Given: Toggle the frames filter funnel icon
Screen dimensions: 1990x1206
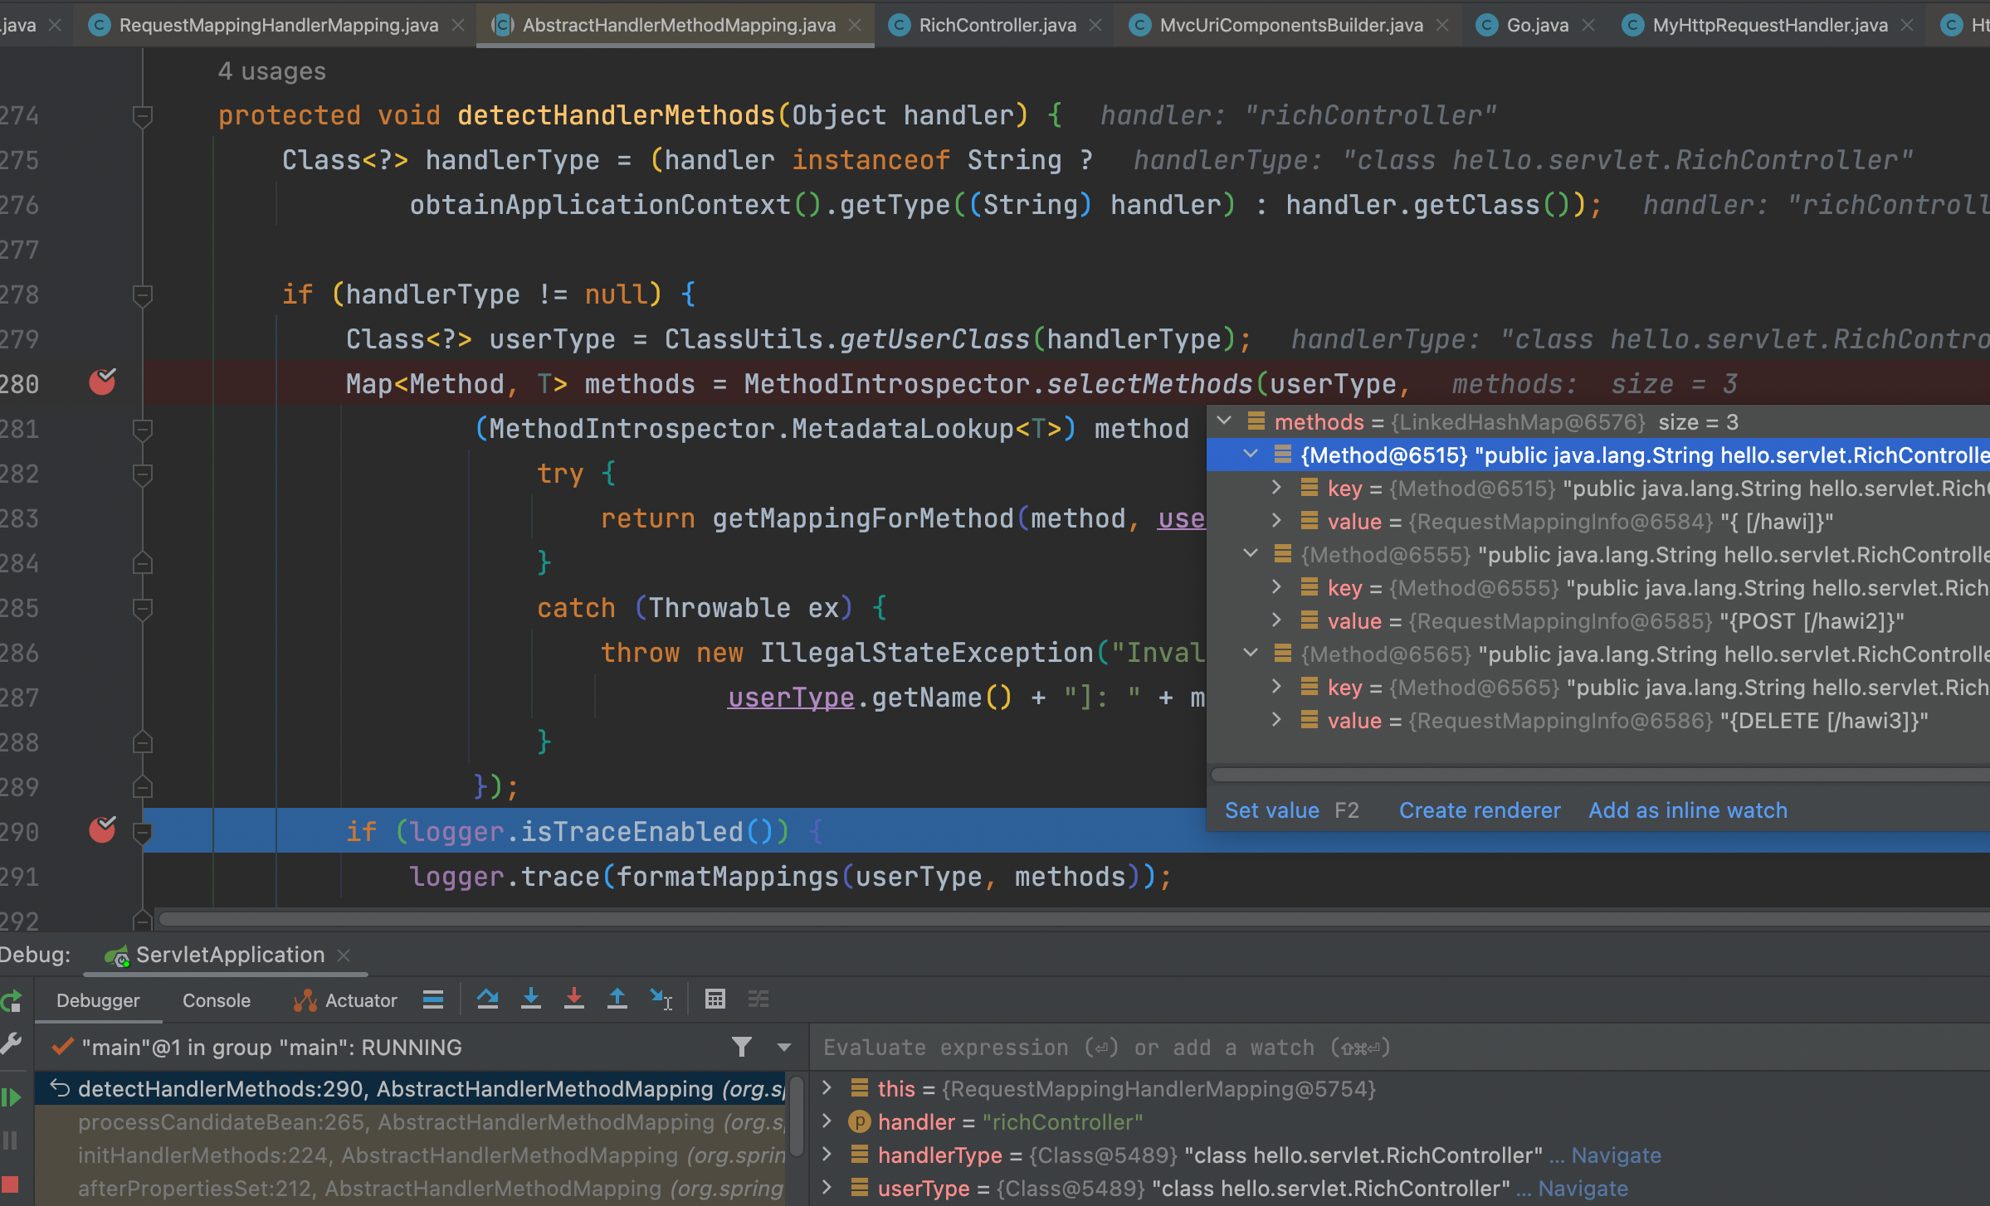Looking at the screenshot, I should (x=742, y=1048).
